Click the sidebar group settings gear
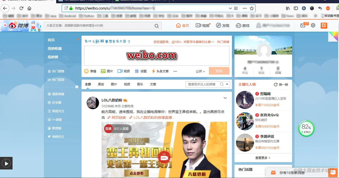Viewport: 339px width, 178px height. (x=77, y=87)
